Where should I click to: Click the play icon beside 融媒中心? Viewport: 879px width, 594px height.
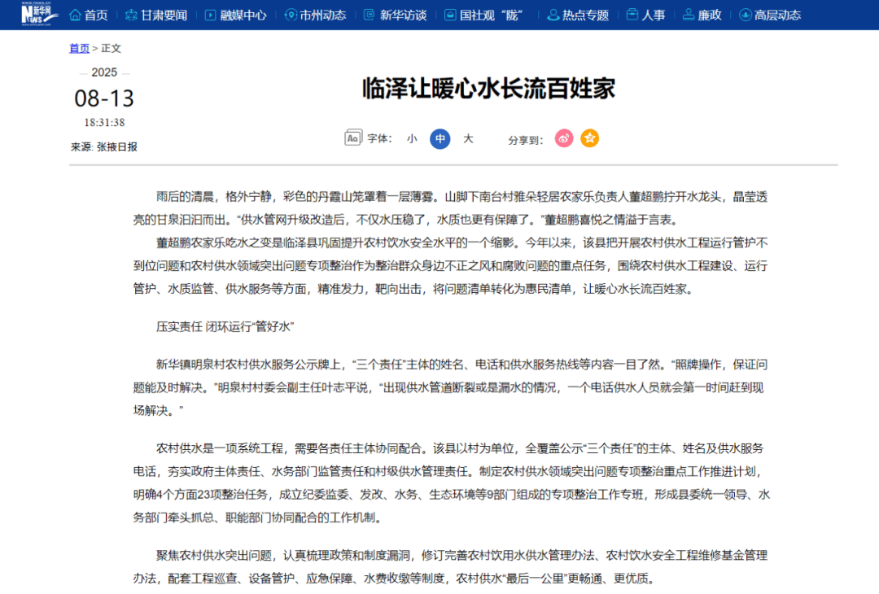[x=210, y=15]
